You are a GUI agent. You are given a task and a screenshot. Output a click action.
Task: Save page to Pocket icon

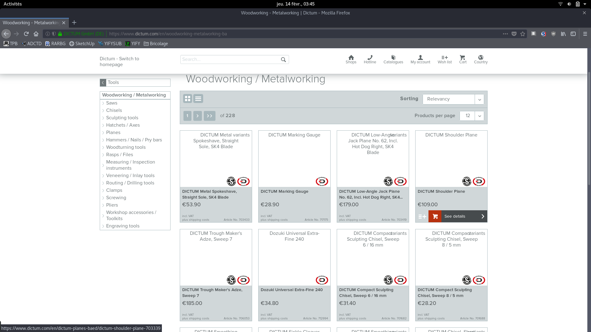coord(514,34)
